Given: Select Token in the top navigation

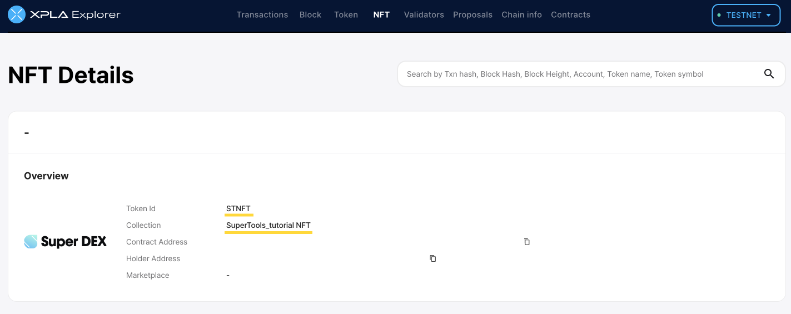Looking at the screenshot, I should [x=346, y=15].
